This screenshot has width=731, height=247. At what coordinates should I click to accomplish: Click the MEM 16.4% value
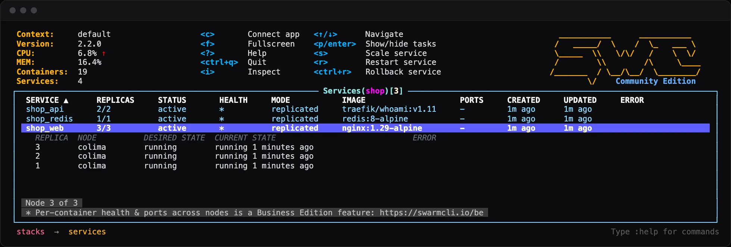(90, 62)
